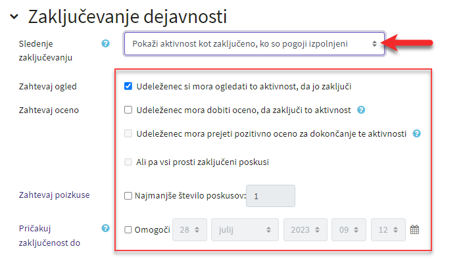Open the minute dropdown showing 12
This screenshot has height=259, width=463.
tap(388, 230)
